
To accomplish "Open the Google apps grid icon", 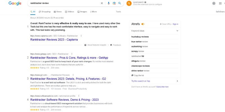I will (x=220, y=3).
